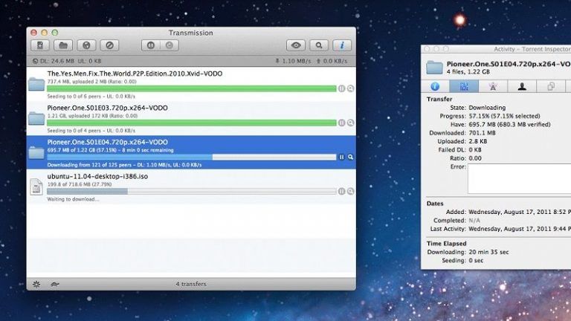Click Progress value '57.15% (57.15% selected)'

[504, 116]
